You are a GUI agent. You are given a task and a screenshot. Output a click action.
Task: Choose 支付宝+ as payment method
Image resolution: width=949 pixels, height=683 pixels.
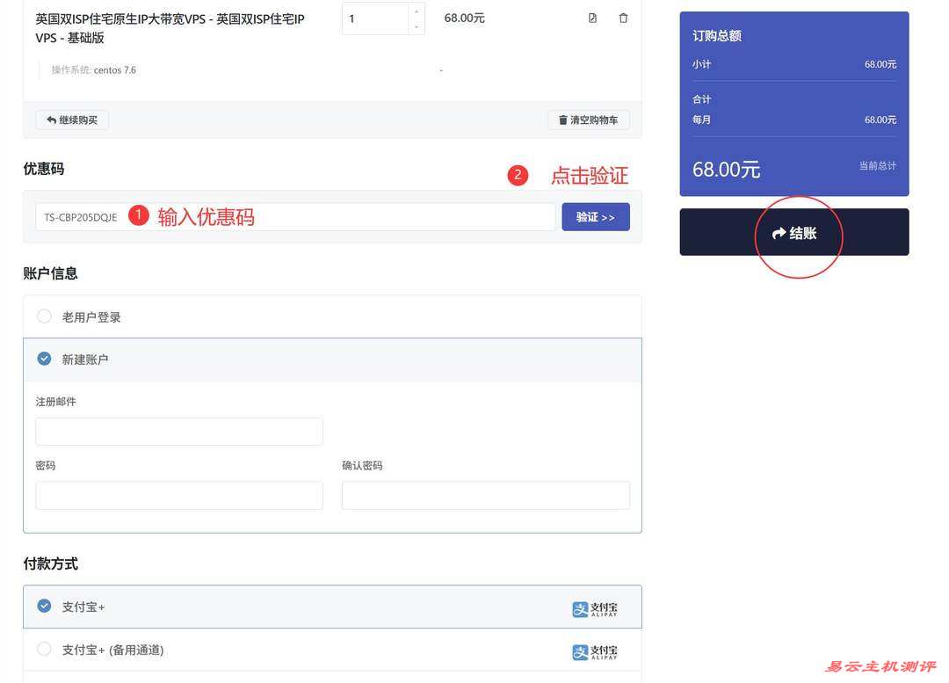44,607
